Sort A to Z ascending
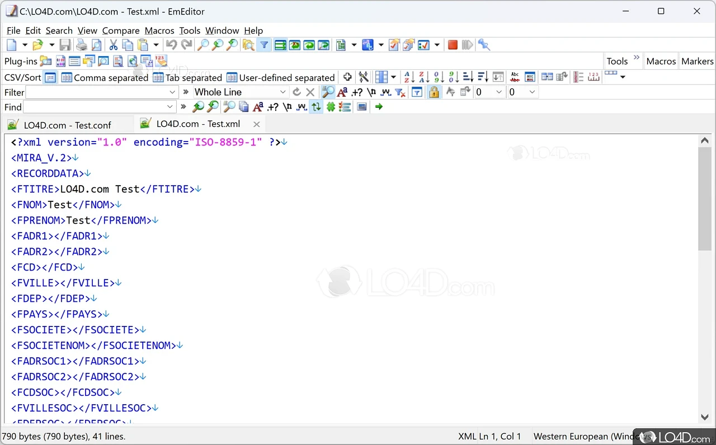716x445 pixels. click(408, 77)
